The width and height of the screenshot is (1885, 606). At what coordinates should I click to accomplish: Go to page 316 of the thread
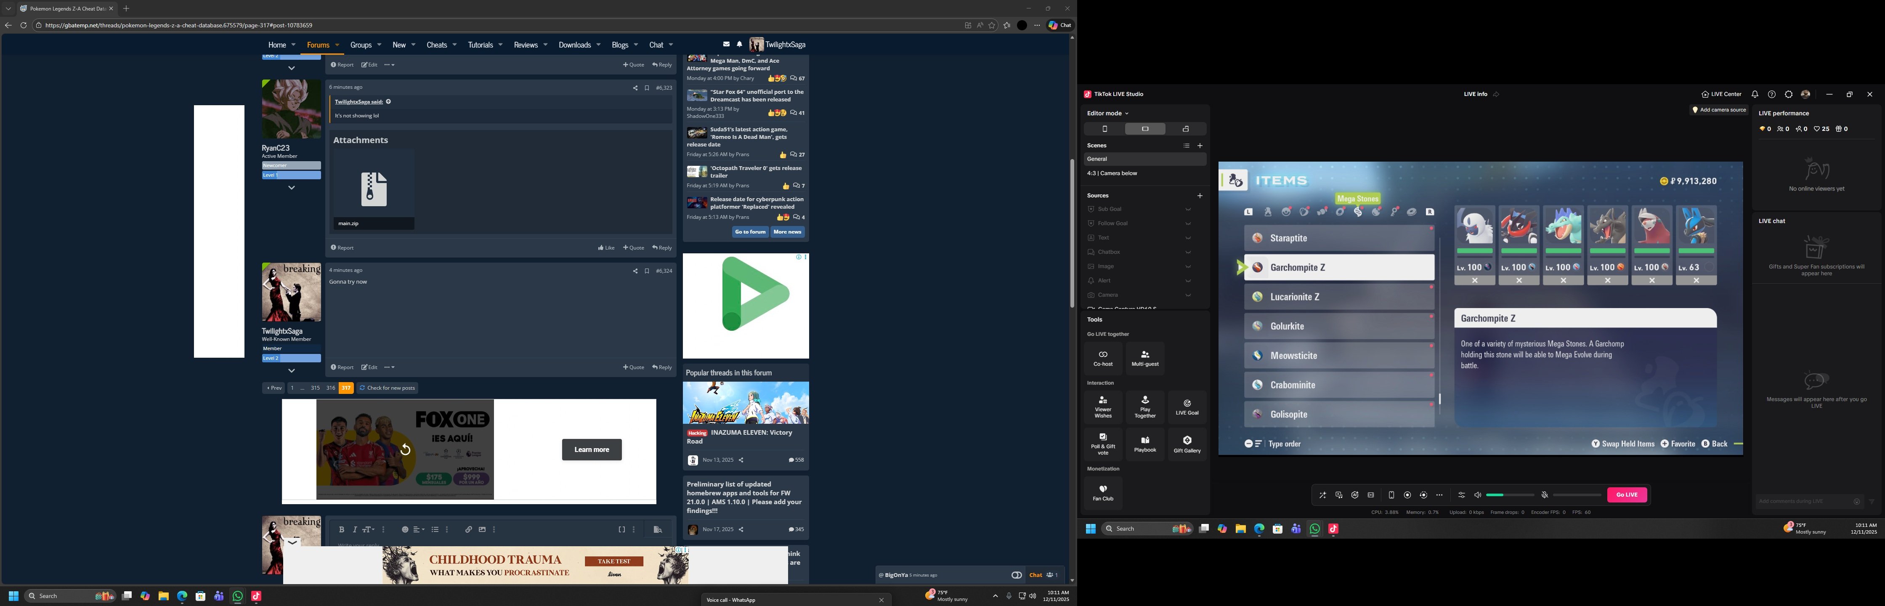point(331,388)
